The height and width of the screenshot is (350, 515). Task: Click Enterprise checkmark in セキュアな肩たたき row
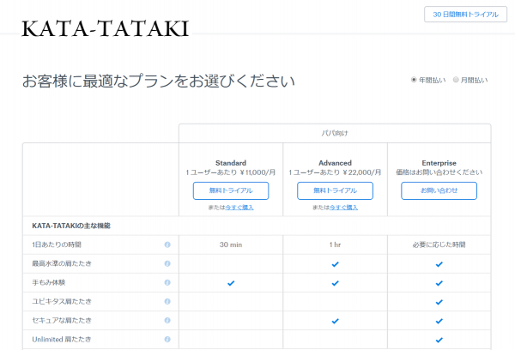pyautogui.click(x=439, y=321)
